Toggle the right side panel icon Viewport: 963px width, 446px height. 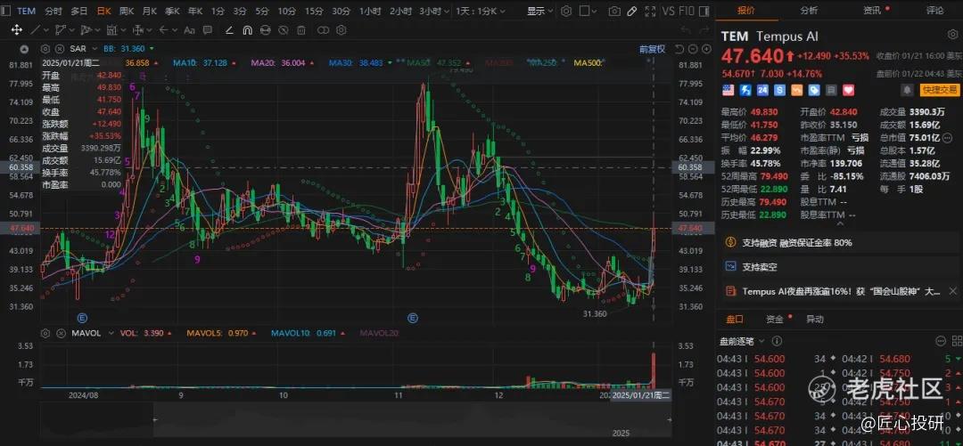coord(705,11)
